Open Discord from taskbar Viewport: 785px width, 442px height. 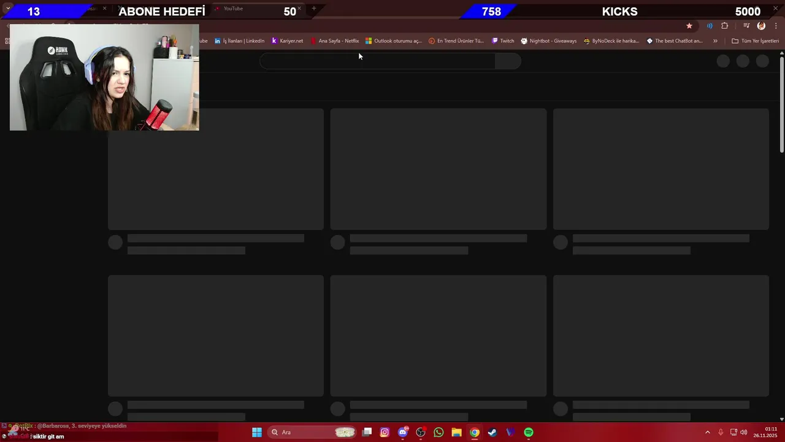point(403,432)
